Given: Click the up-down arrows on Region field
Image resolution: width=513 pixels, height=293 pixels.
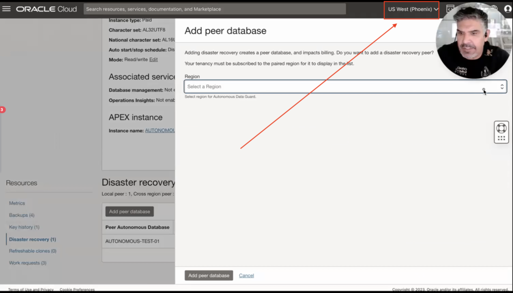Looking at the screenshot, I should [x=502, y=86].
